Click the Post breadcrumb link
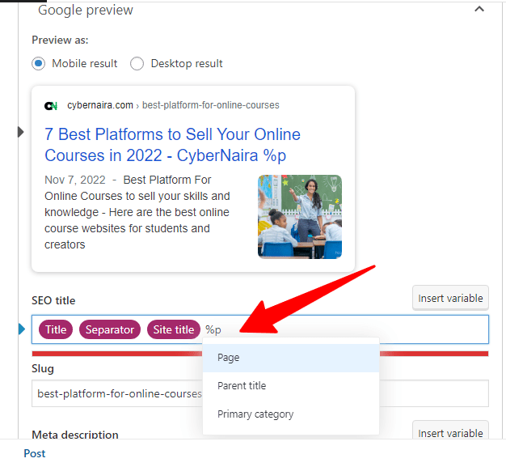506x467 pixels. point(35,453)
